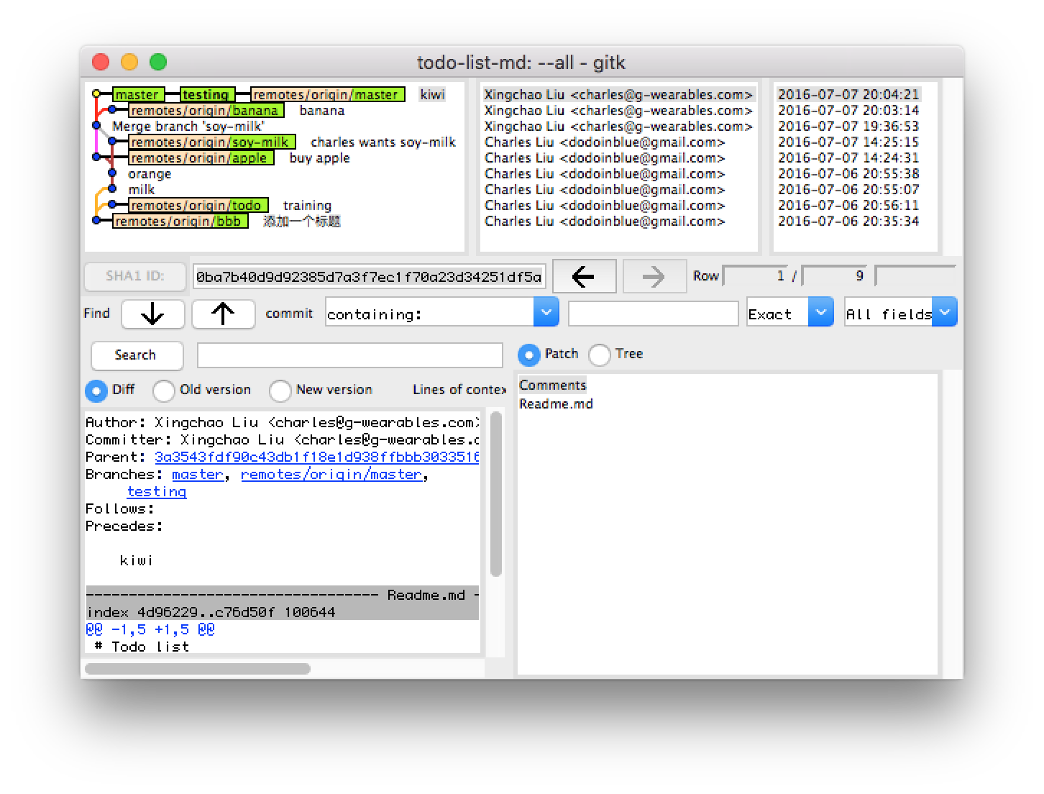Image resolution: width=1044 pixels, height=794 pixels.
Task: Select the Tree radio button
Action: (599, 355)
